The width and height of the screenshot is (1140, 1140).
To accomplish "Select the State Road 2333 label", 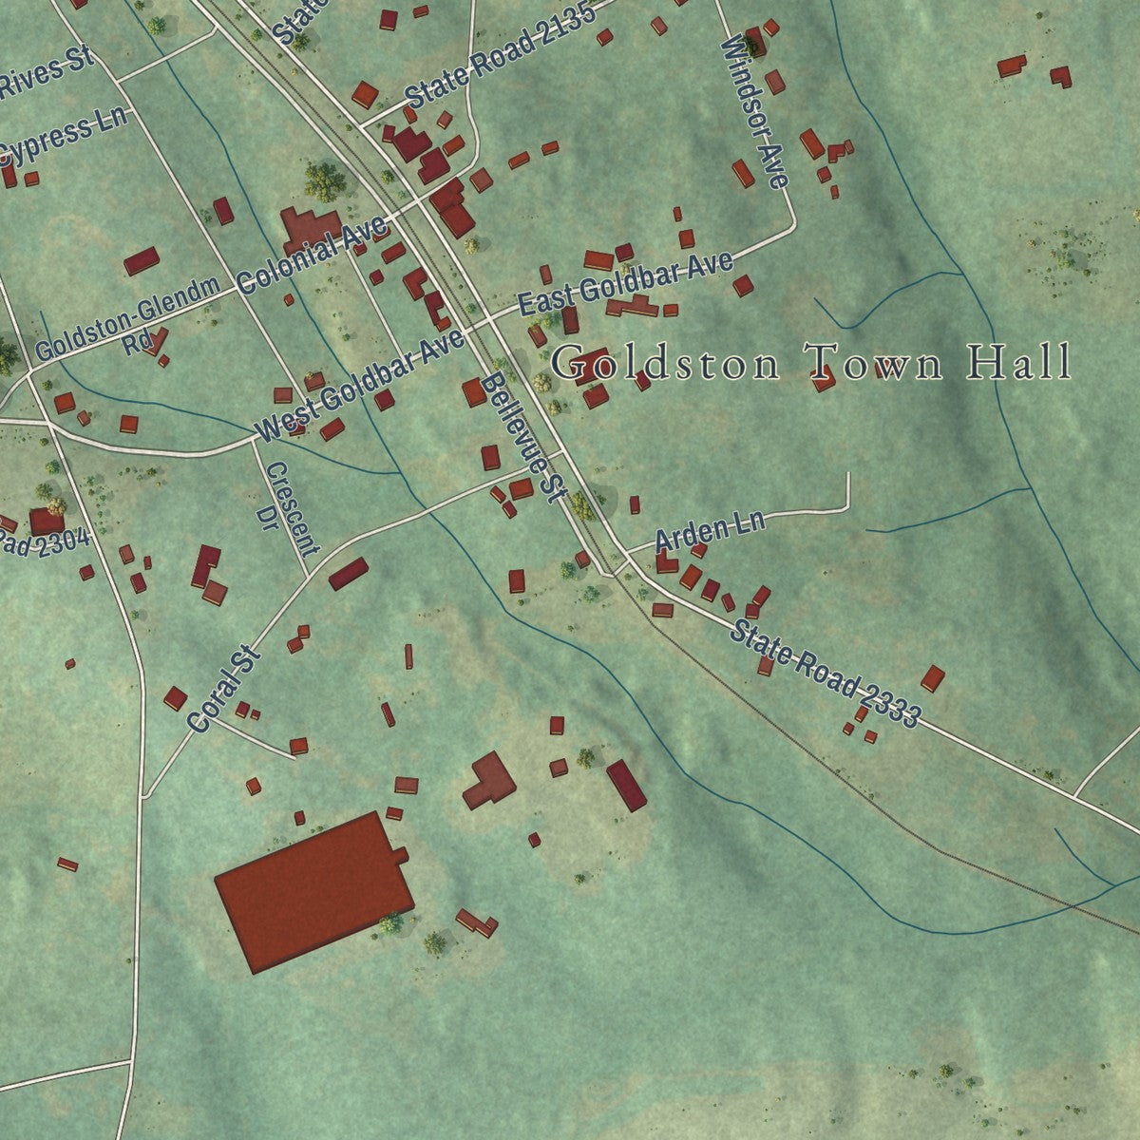I will click(x=826, y=674).
